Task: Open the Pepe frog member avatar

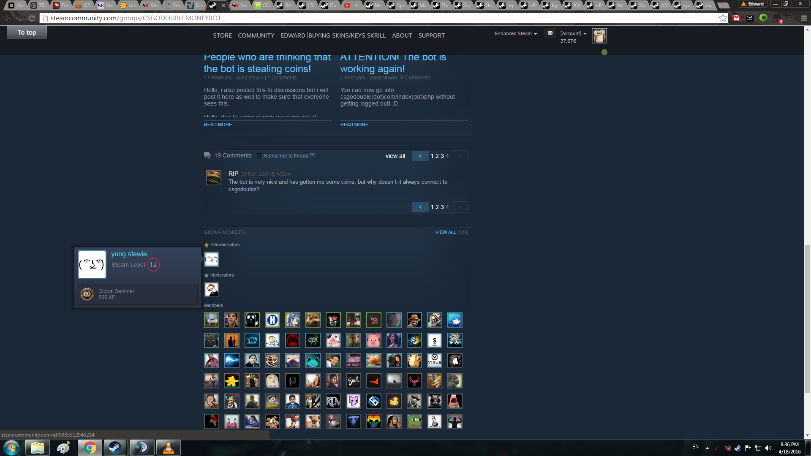Action: point(414,421)
